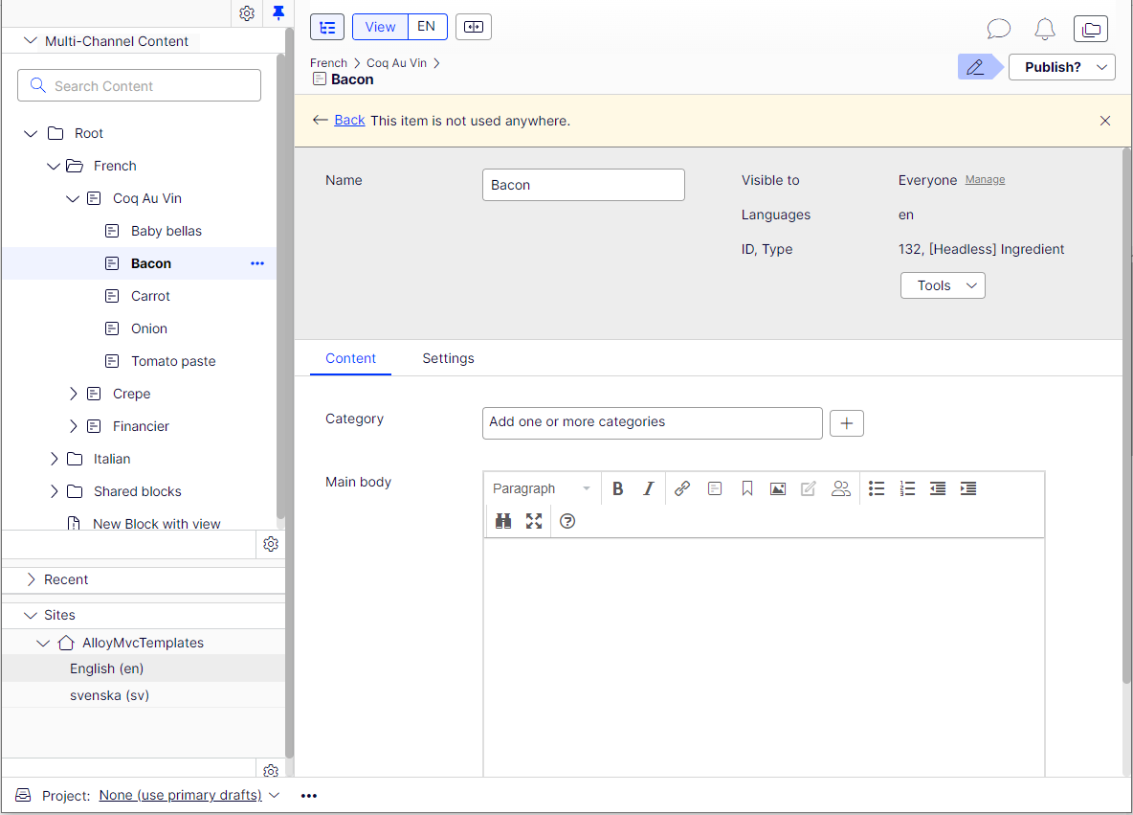Open notifications bell icon
This screenshot has height=815, width=1133.
1044,28
